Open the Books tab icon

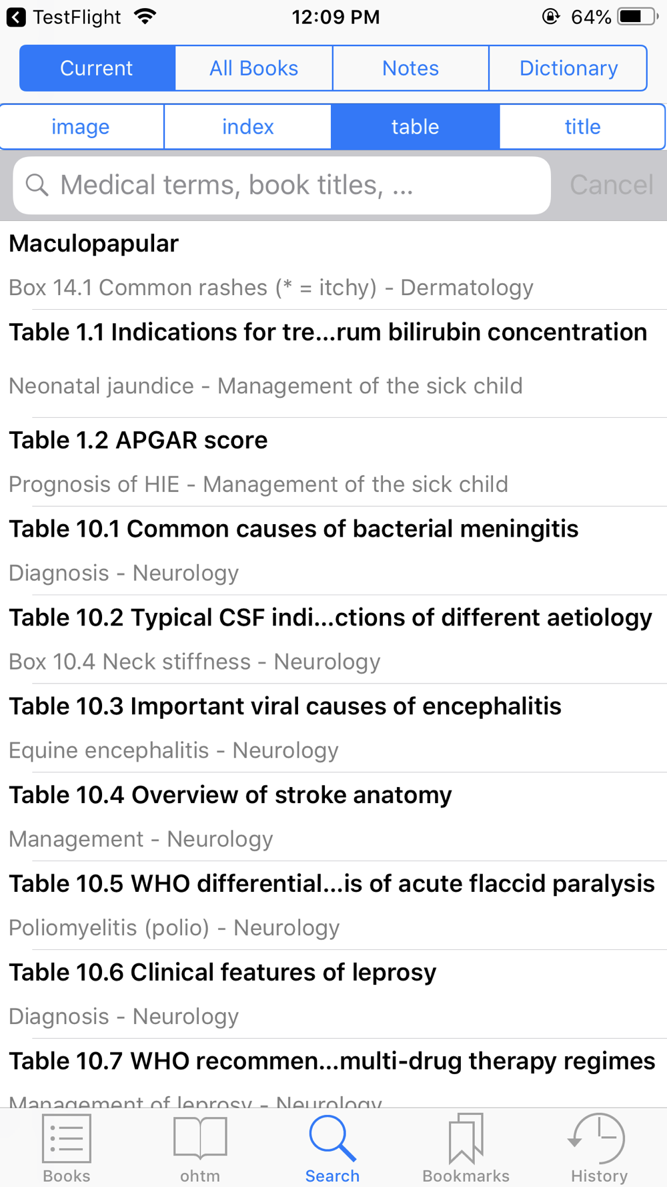pyautogui.click(x=67, y=1138)
